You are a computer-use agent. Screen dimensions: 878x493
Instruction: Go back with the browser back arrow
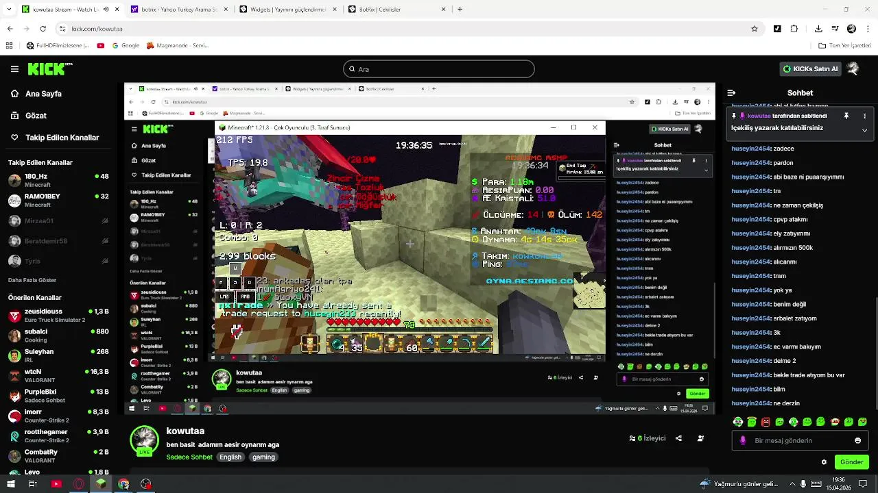pos(10,29)
